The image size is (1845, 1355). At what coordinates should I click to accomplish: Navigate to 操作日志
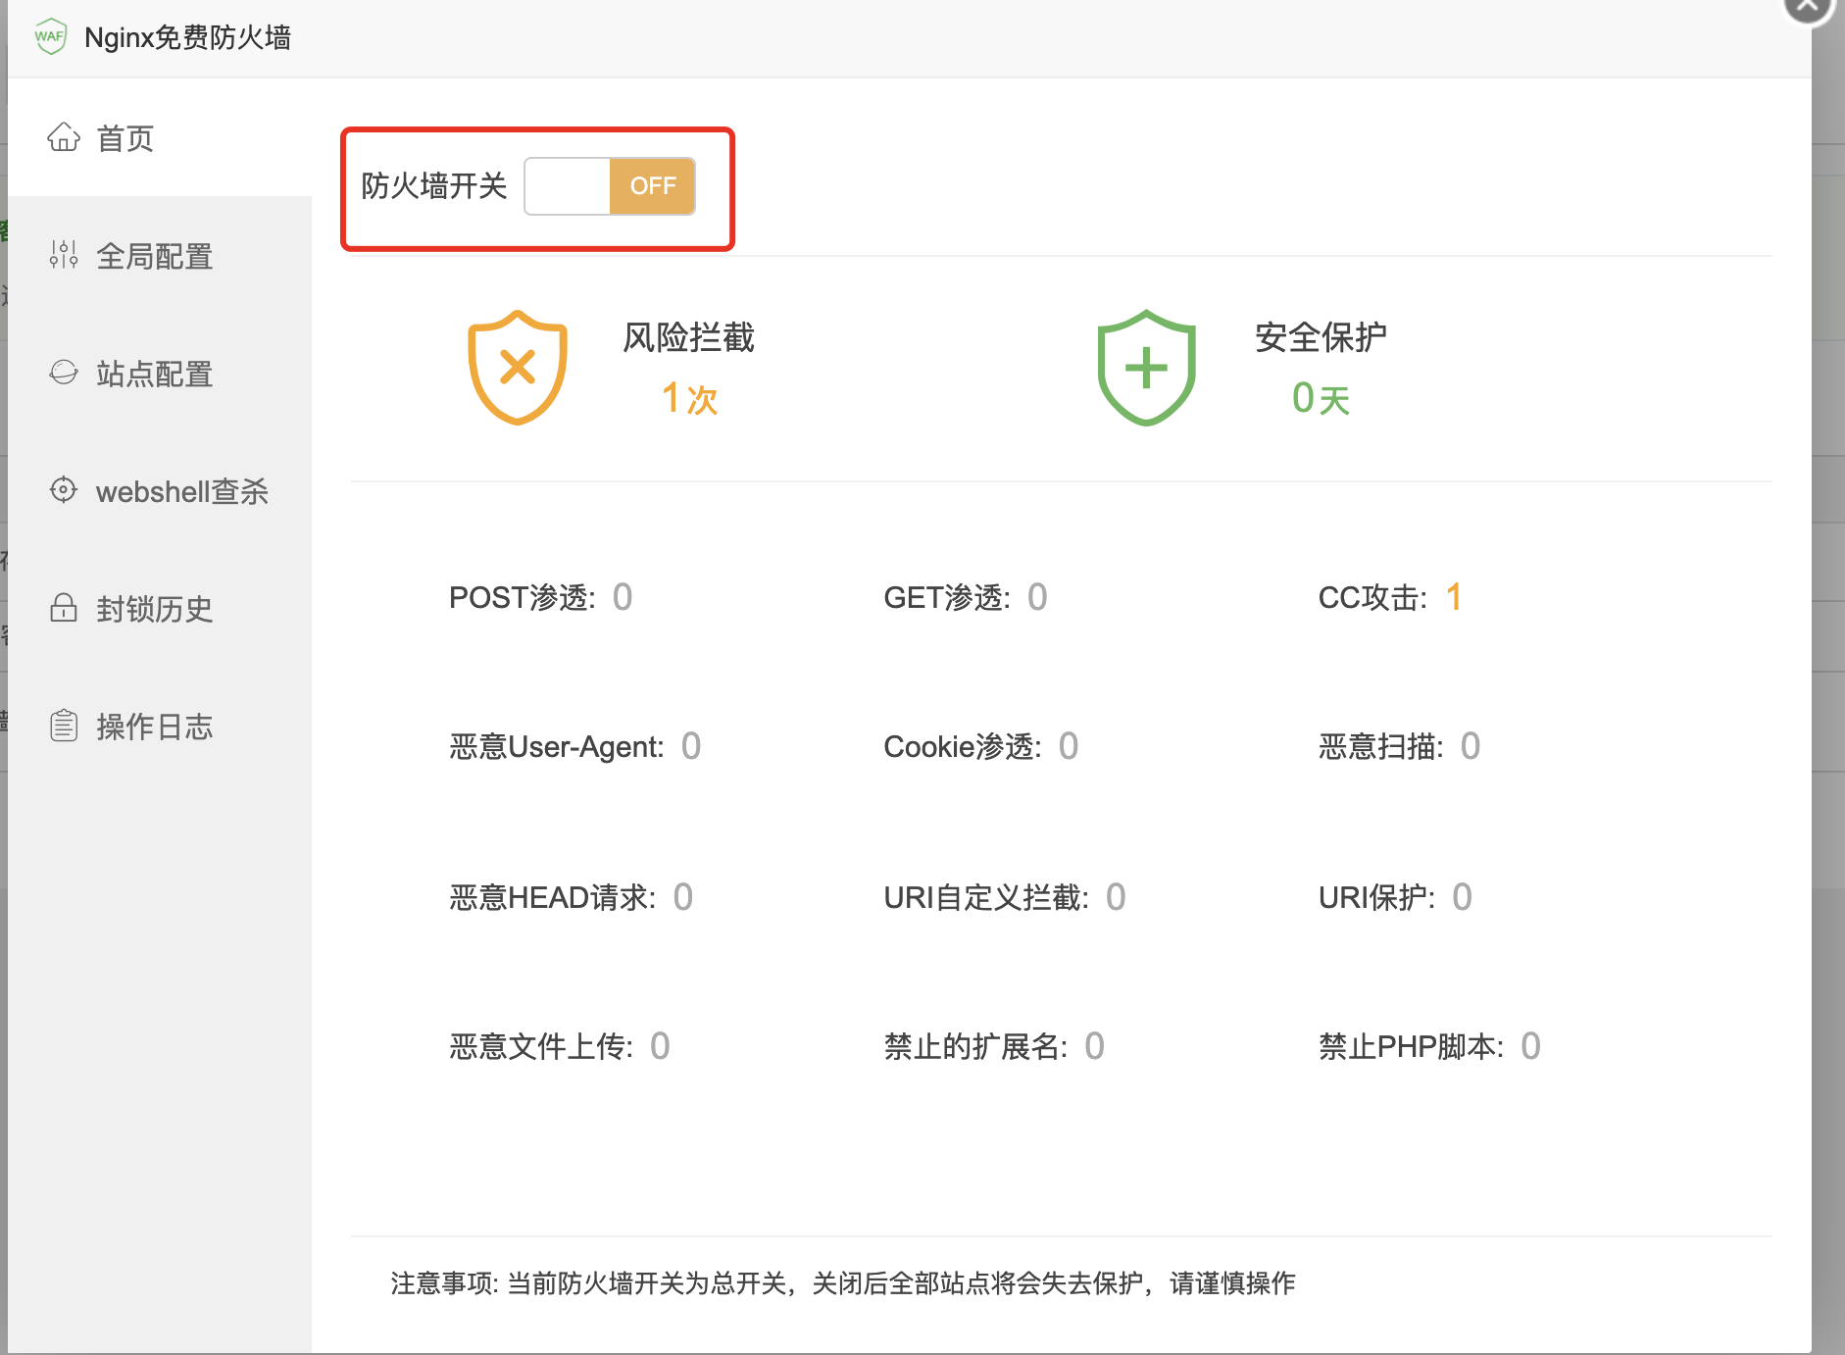(154, 726)
